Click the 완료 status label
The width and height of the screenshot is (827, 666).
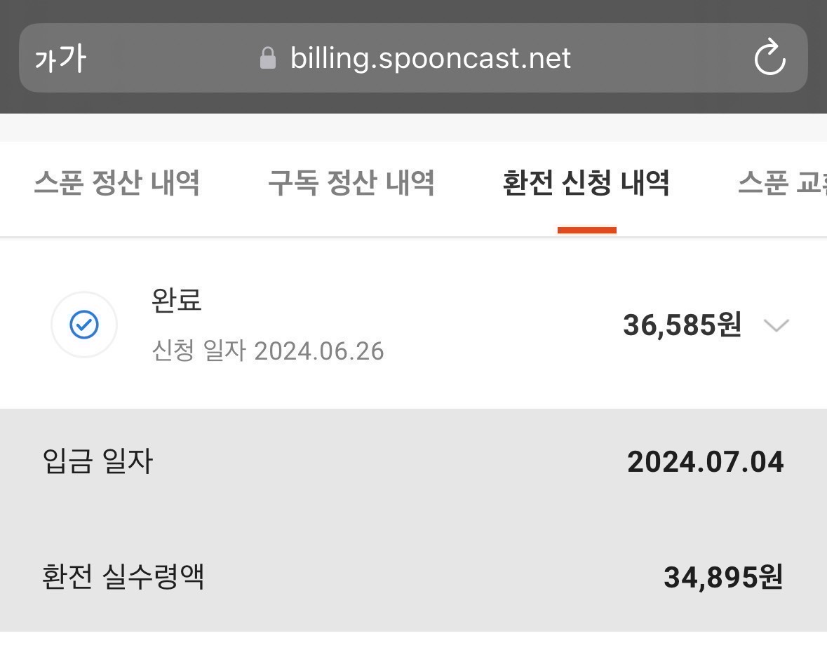177,300
